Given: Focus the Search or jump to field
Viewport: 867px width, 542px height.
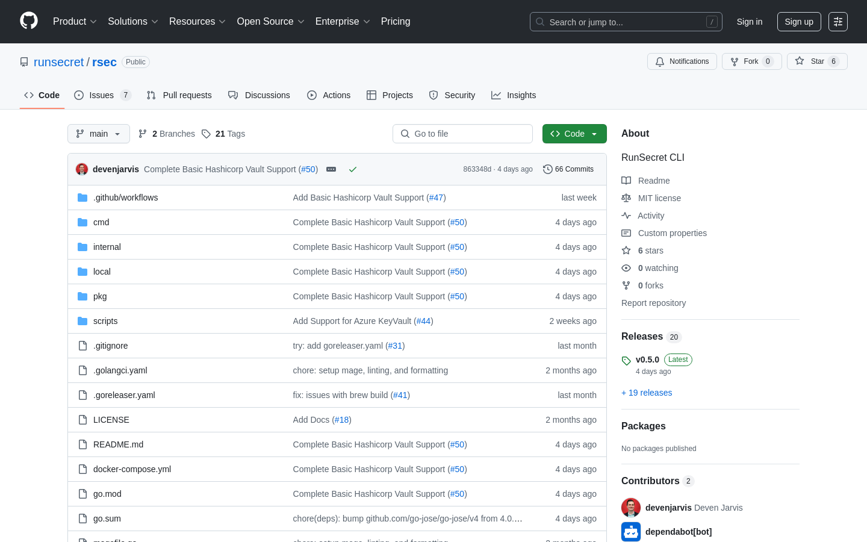Looking at the screenshot, I should (626, 22).
